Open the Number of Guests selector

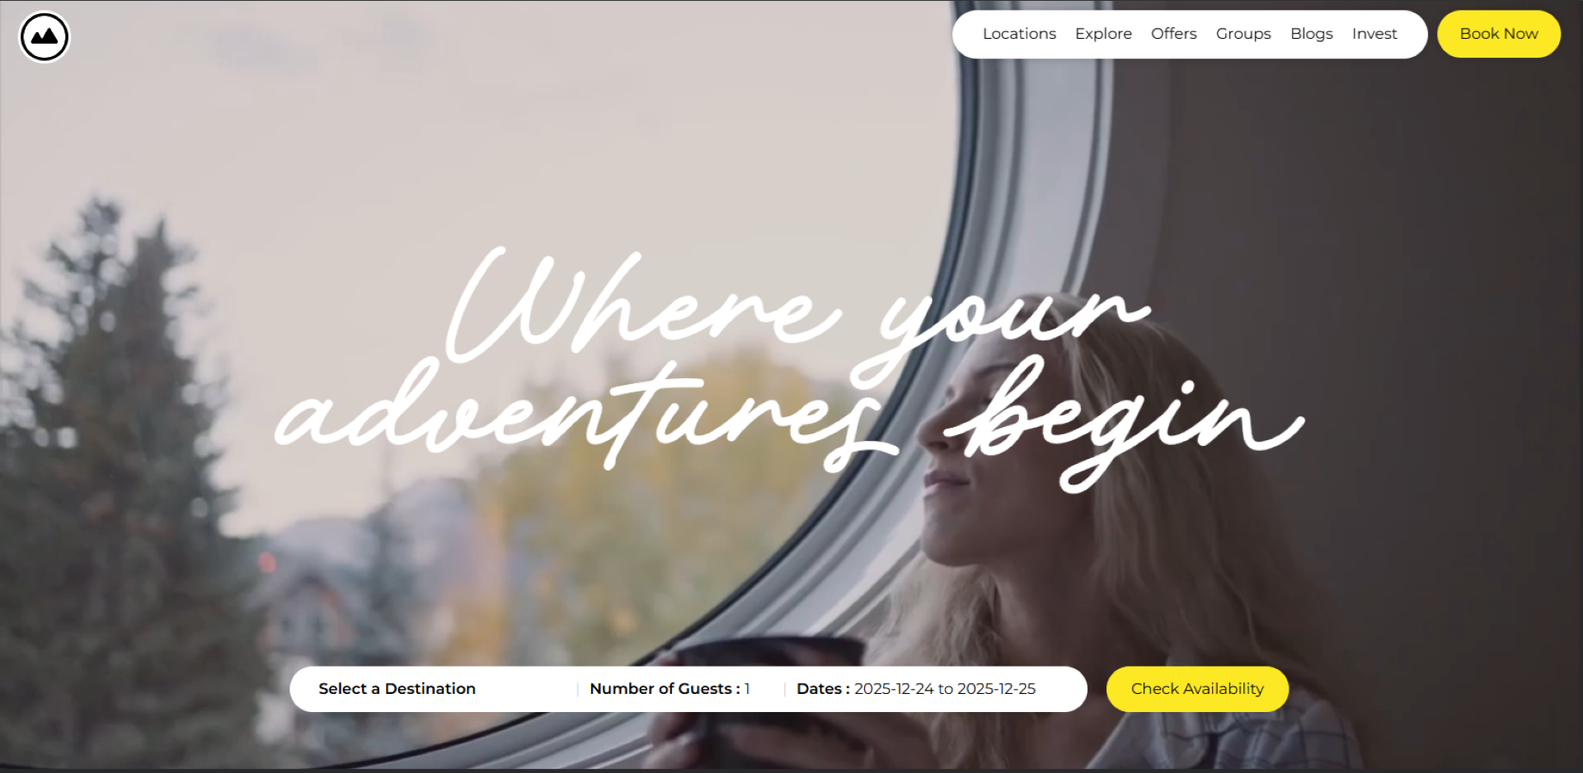[669, 689]
